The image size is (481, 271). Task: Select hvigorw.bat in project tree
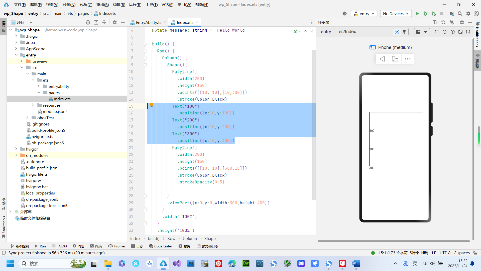tap(37, 187)
